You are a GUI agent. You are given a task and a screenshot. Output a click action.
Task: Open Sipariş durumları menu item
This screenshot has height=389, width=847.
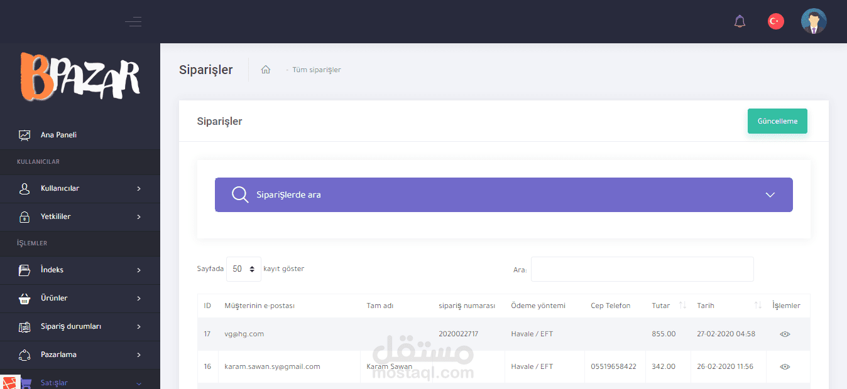click(80, 326)
